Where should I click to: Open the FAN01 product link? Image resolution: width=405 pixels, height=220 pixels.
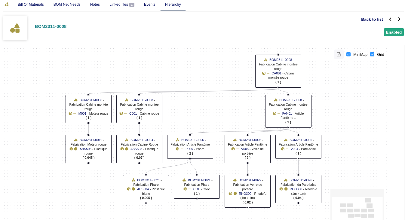click(287, 113)
